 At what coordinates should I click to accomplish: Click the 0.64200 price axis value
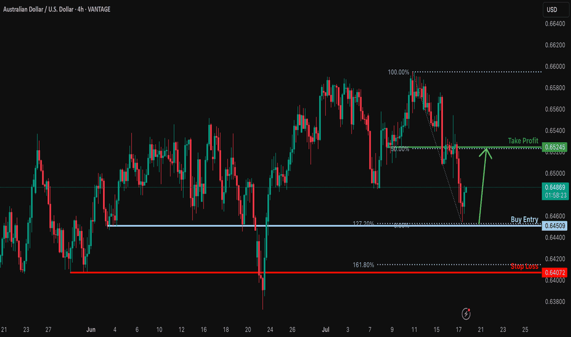click(x=555, y=259)
